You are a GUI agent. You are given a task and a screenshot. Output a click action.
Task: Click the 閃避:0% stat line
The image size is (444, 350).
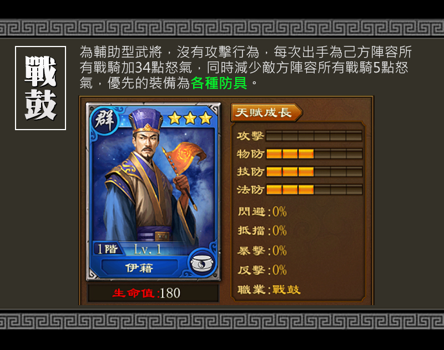[262, 212]
